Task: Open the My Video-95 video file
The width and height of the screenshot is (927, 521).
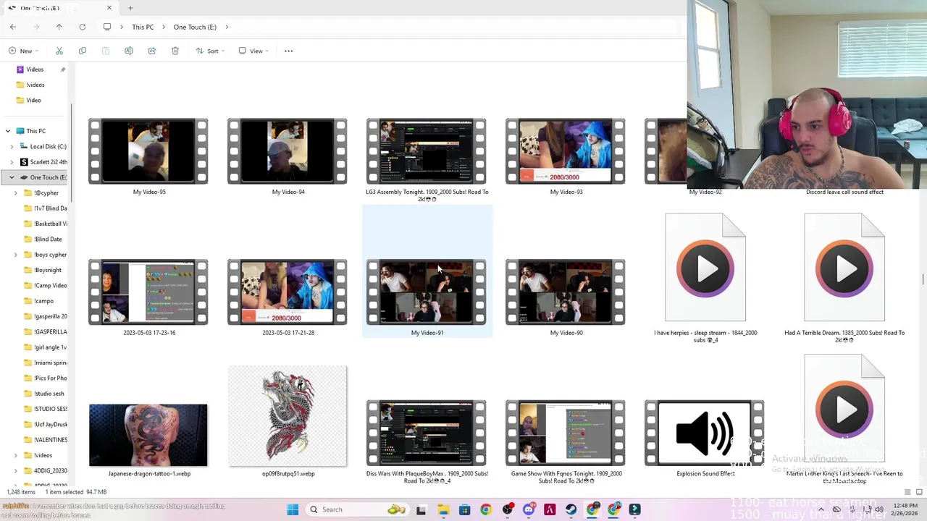Action: (148, 151)
